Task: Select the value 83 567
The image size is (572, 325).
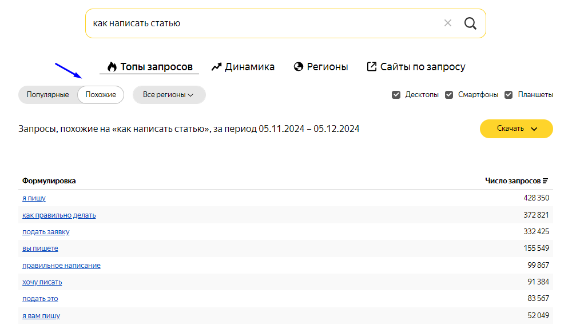Action: [538, 298]
